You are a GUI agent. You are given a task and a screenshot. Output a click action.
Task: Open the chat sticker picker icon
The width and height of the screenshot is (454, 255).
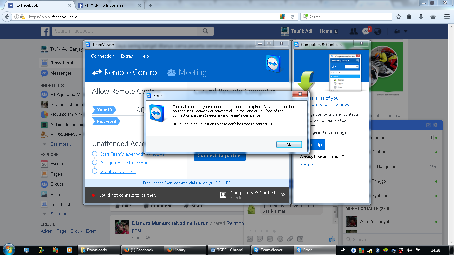tap(260, 239)
